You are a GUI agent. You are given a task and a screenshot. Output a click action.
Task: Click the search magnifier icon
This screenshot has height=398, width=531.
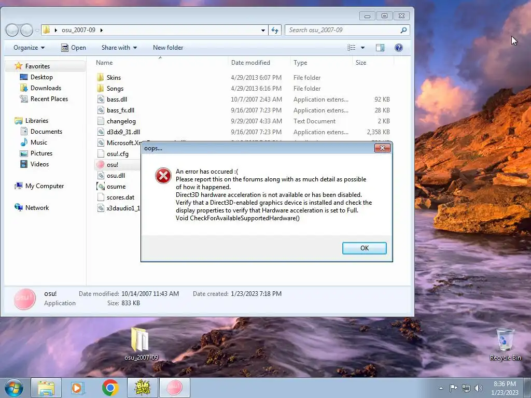tap(403, 30)
